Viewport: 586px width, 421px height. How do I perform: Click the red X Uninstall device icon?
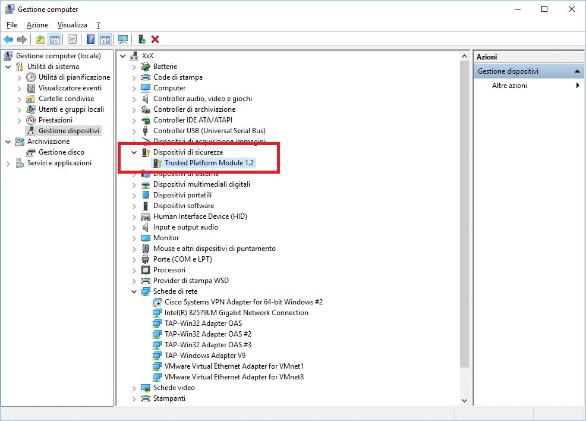click(x=155, y=39)
